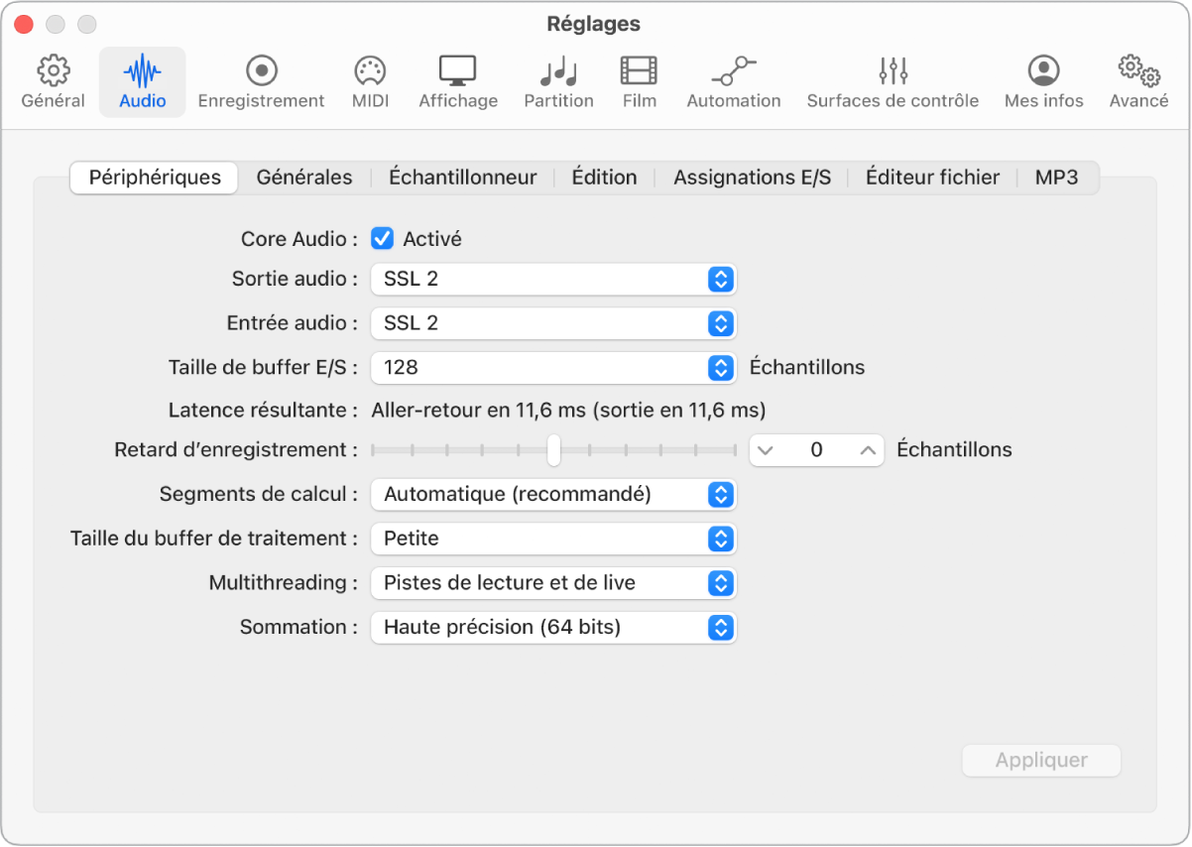This screenshot has height=847, width=1192.
Task: Open the Automation settings pane
Action: (733, 80)
